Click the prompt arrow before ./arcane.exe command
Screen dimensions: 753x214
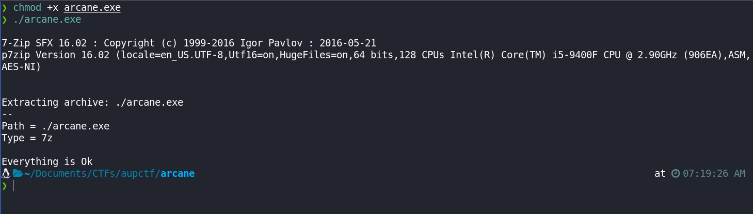(5, 20)
